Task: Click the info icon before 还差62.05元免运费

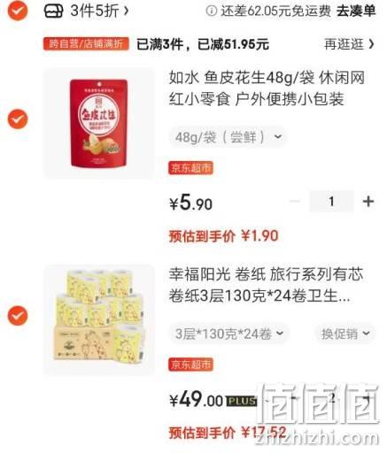Action: coord(211,12)
